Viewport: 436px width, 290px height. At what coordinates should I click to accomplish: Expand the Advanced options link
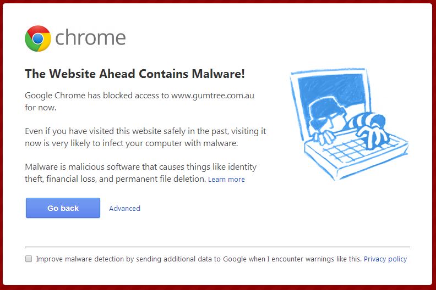pos(124,208)
